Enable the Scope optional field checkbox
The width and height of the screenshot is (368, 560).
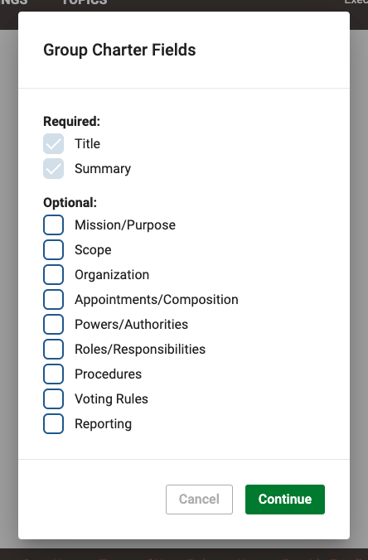pos(54,249)
